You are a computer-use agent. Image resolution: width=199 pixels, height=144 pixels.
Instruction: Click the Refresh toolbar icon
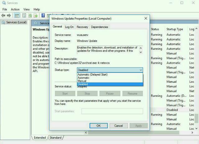pyautogui.click(x=30, y=15)
